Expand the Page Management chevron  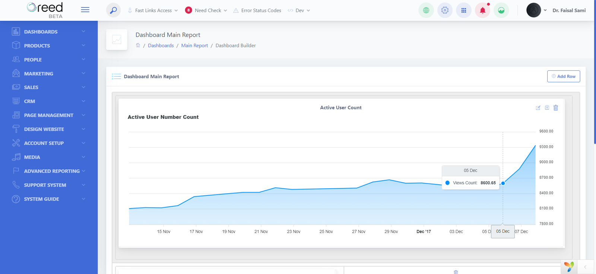[83, 115]
